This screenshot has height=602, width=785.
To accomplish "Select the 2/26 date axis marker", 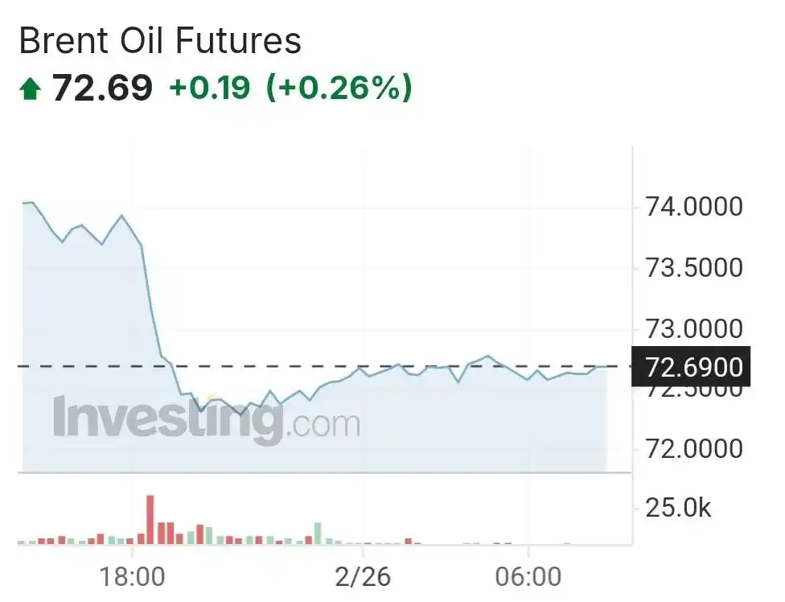I will [x=363, y=576].
